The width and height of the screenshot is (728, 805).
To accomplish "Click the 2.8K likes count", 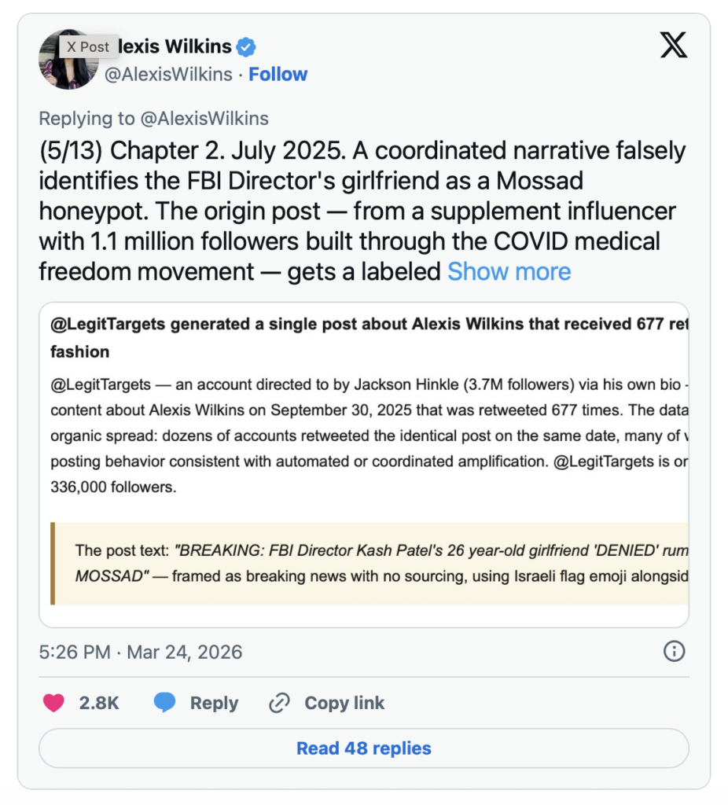I will 99,703.
